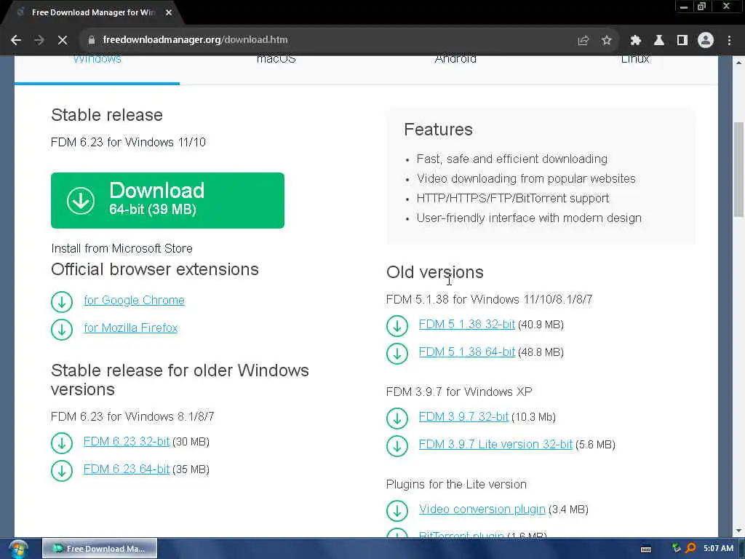Click download icon beside FDM 5.1.38 64-bit
The height and width of the screenshot is (559, 745).
(x=397, y=354)
